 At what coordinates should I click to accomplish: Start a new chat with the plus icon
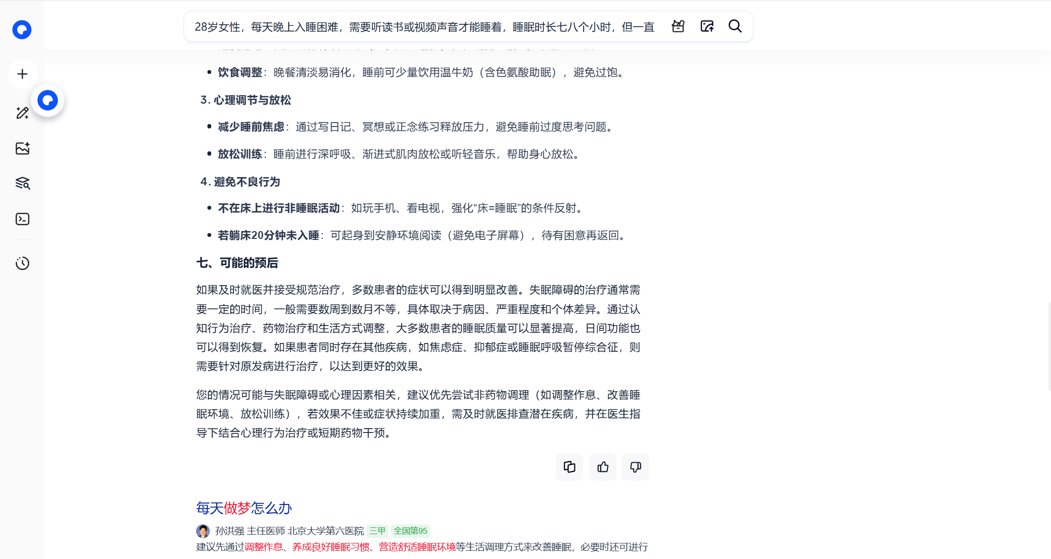point(22,74)
